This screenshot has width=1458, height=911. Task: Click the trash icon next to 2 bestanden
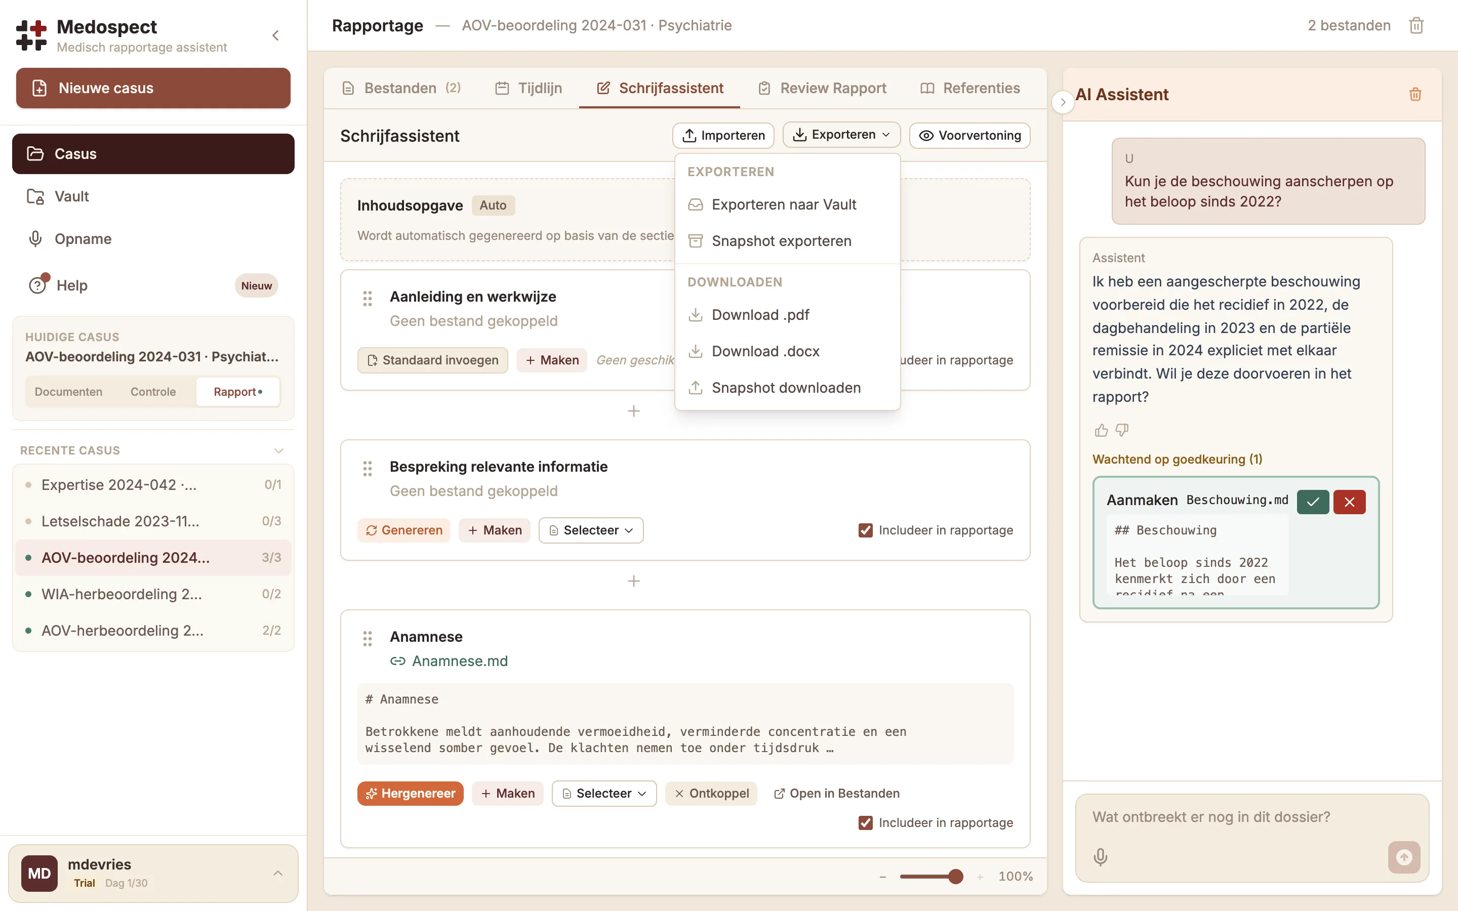[1416, 25]
